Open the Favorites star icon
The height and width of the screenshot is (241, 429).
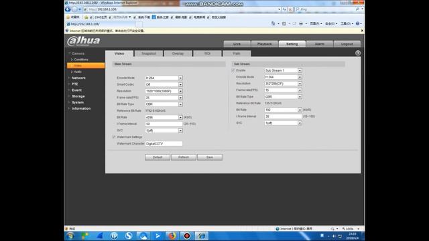68,17
